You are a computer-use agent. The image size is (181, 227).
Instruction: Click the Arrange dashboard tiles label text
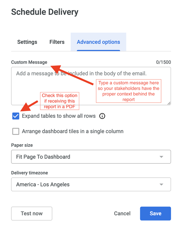point(73,131)
